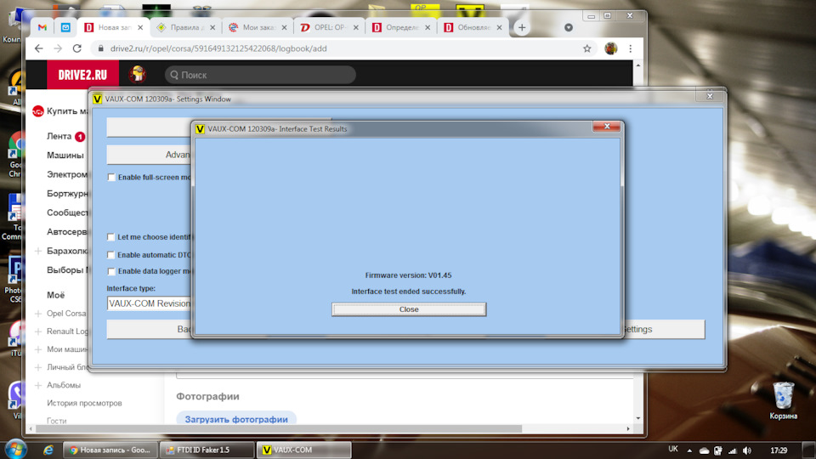Screen dimensions: 816x459
Task: Click the Back button in Settings Window
Action: tap(150, 330)
